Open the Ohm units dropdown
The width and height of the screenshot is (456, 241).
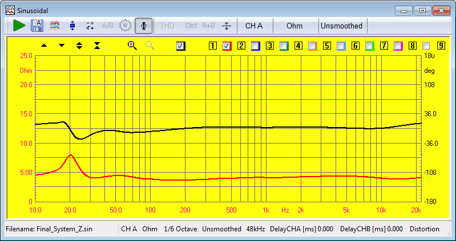click(x=294, y=26)
